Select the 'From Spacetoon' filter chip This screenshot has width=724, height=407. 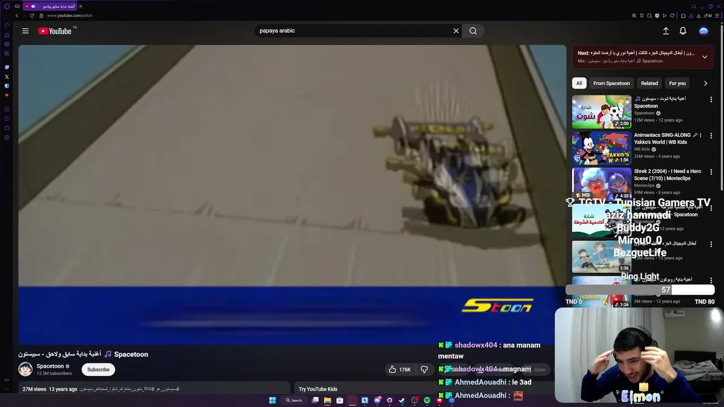click(x=611, y=83)
